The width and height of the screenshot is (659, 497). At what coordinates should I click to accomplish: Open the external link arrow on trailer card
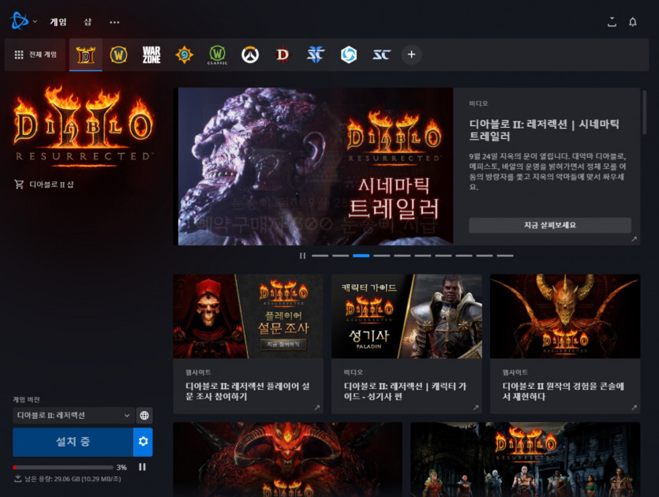click(634, 239)
